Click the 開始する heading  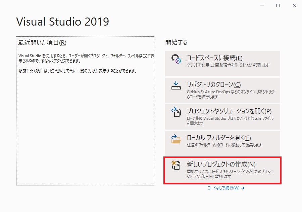(x=176, y=42)
